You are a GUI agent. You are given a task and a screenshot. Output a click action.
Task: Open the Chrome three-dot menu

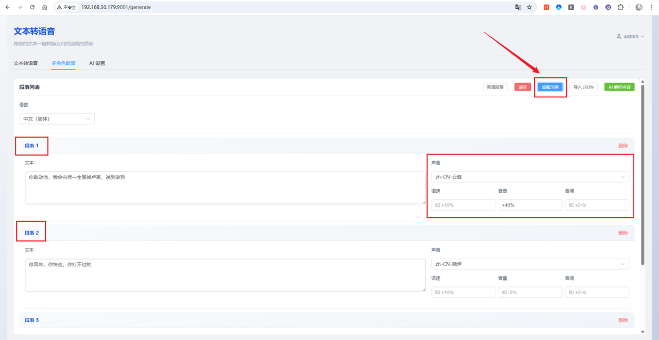(652, 7)
